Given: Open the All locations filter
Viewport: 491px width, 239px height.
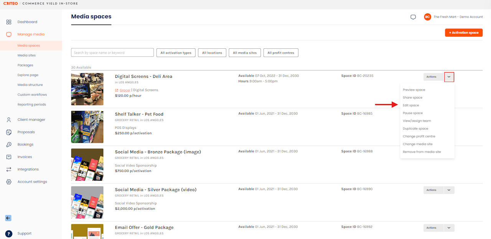Looking at the screenshot, I should click(x=212, y=53).
